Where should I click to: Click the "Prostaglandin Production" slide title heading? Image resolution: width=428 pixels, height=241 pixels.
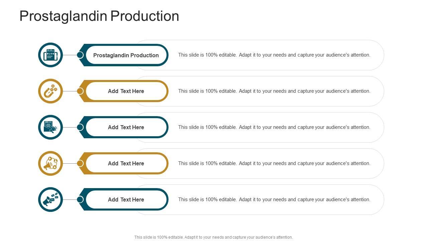point(99,16)
